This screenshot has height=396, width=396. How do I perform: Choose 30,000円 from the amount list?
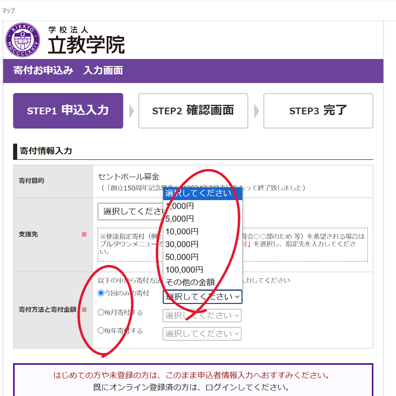tap(203, 244)
